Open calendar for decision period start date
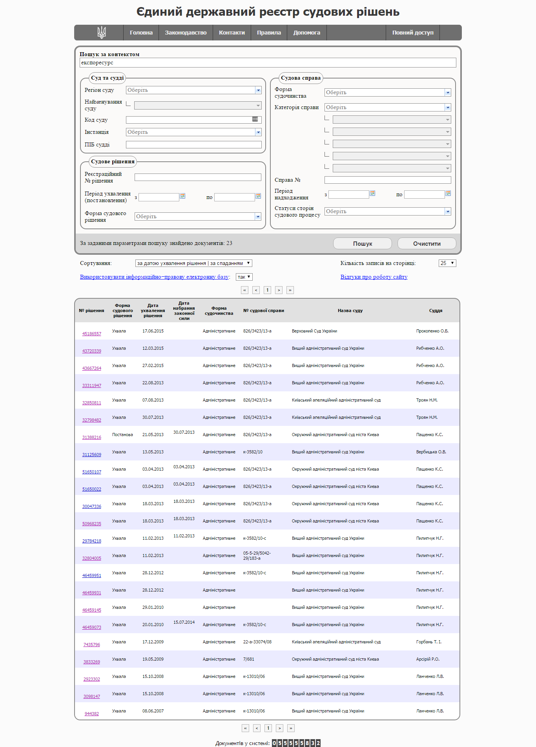 click(182, 196)
